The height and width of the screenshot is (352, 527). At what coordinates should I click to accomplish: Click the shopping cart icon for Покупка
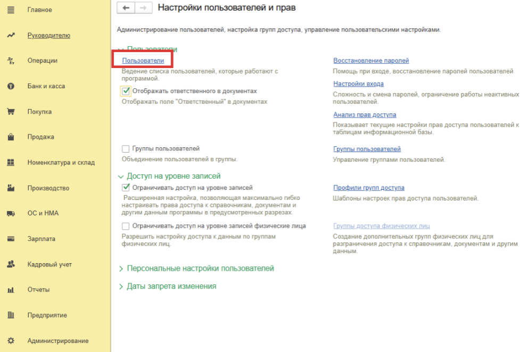(x=11, y=112)
